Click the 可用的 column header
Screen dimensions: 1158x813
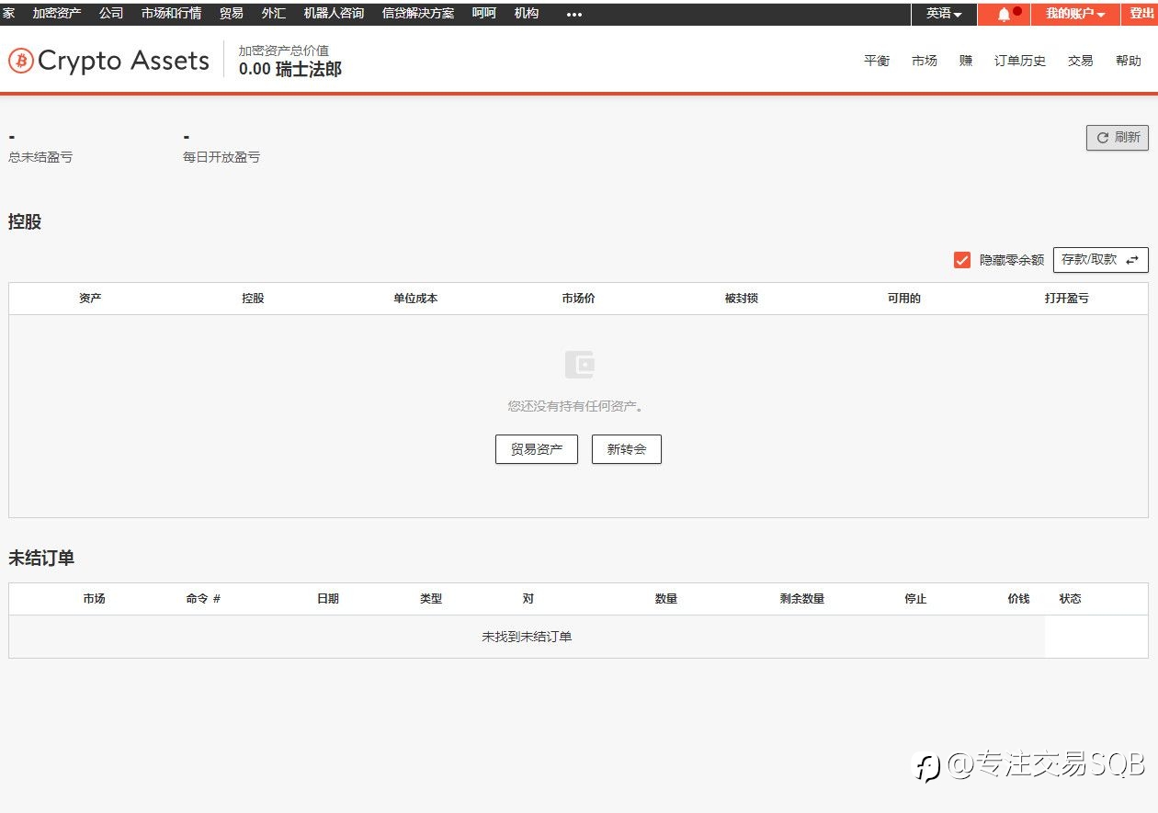pyautogui.click(x=903, y=299)
